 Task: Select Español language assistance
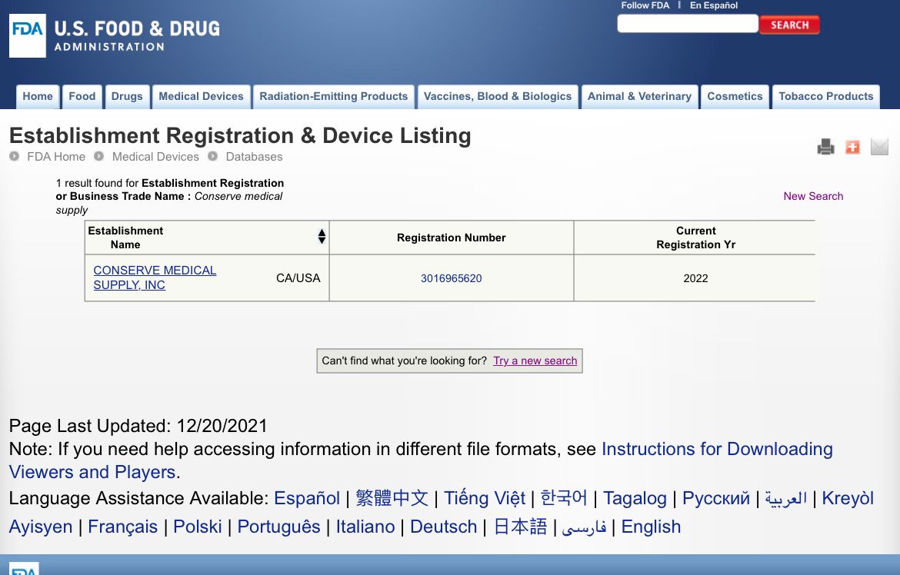coord(307,498)
